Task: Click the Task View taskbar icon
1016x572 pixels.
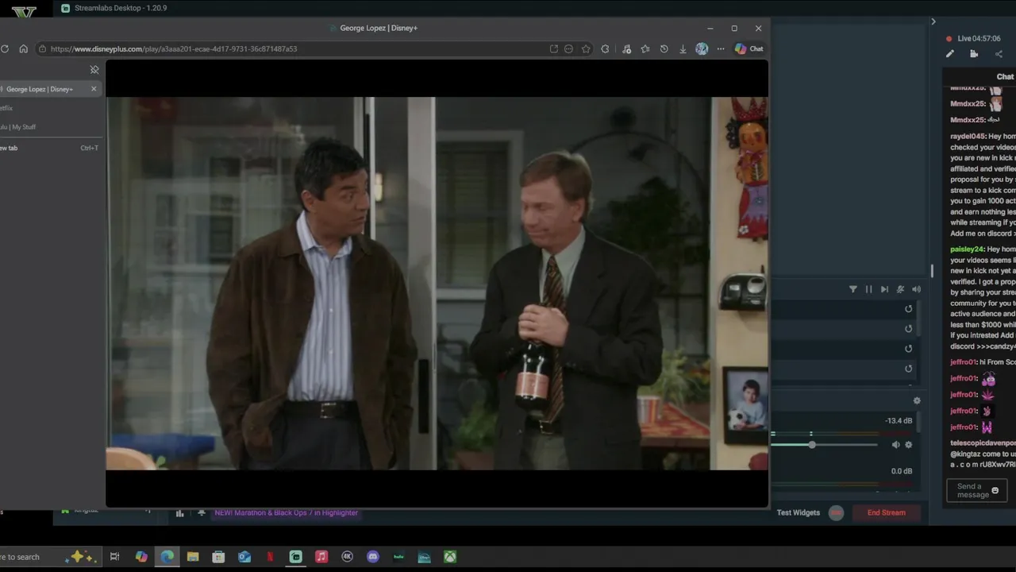Action: point(114,557)
